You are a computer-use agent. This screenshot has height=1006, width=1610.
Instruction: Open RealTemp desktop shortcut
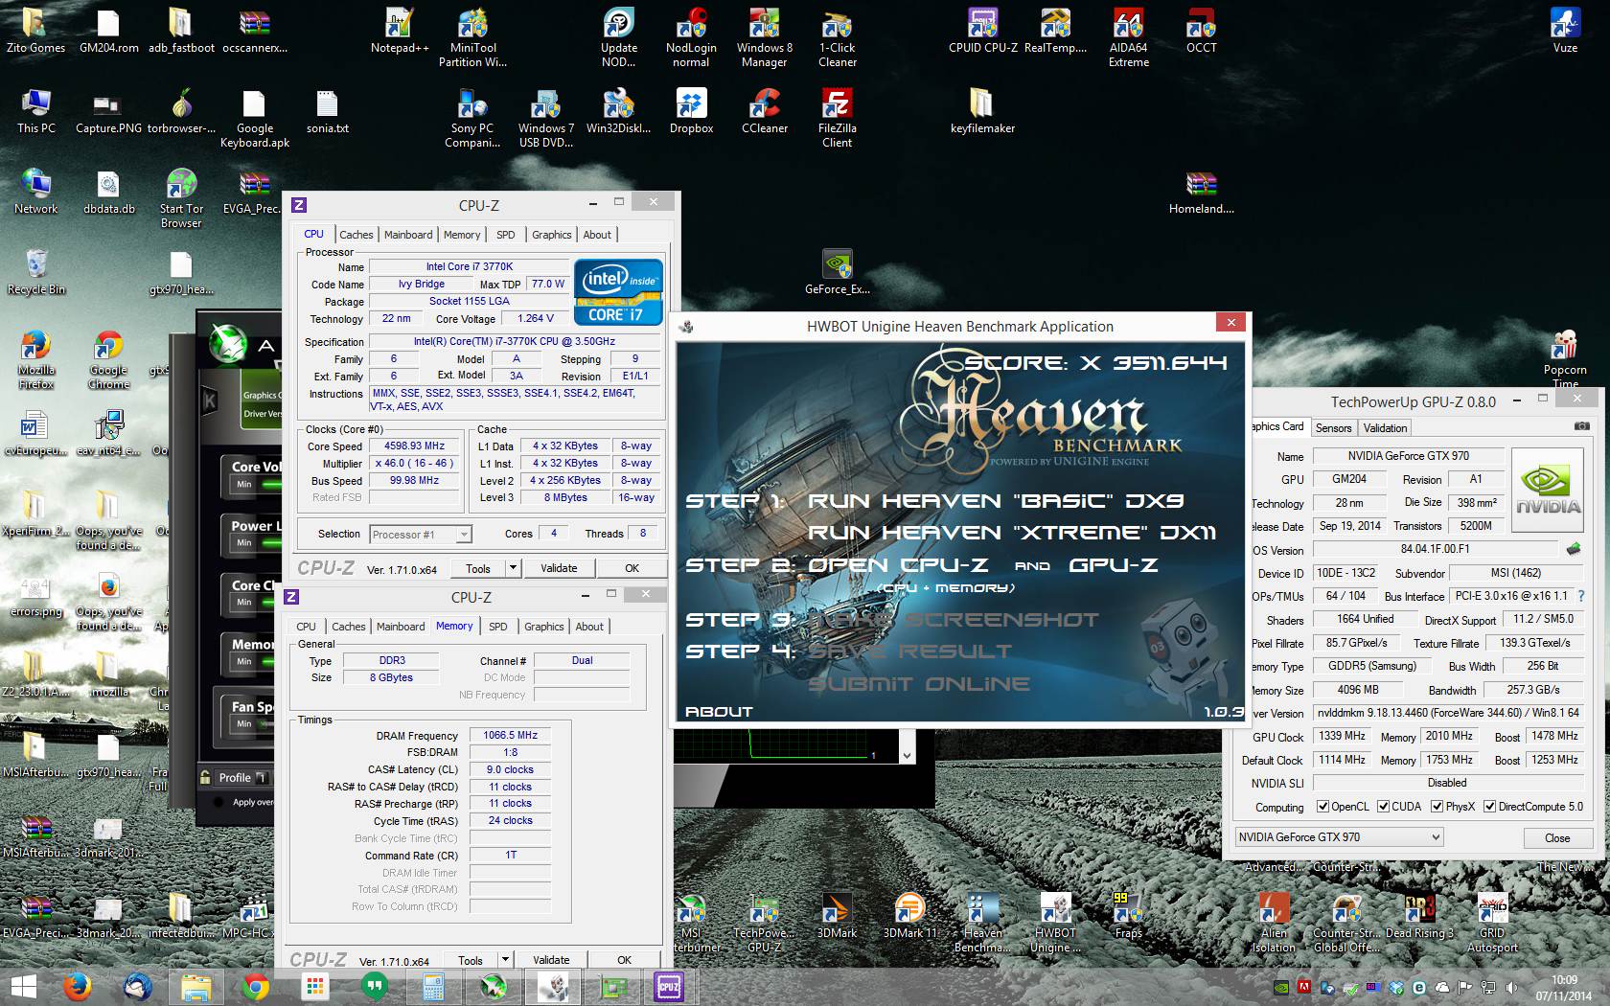pos(1055,29)
